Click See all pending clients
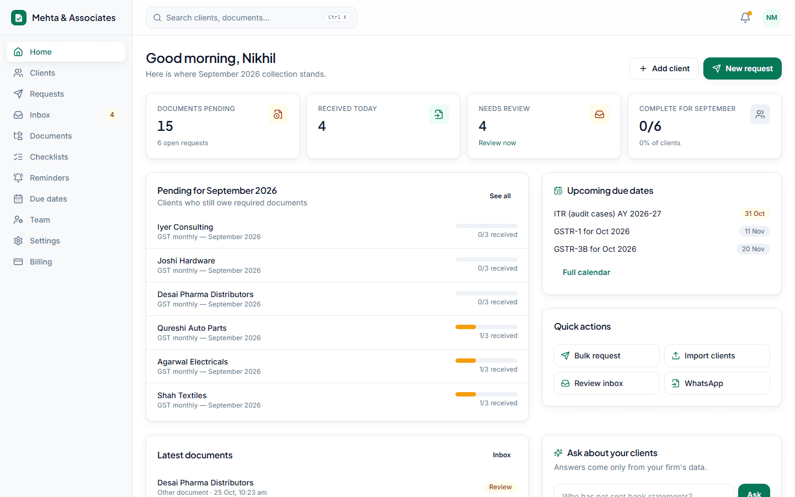Viewport: 795px width, 497px height. pos(500,196)
